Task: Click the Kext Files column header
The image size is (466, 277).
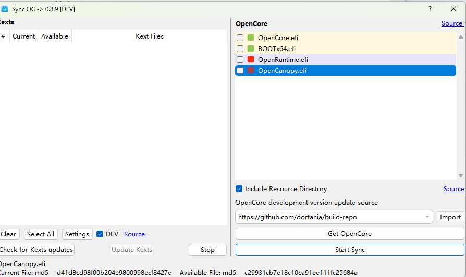Action: click(150, 36)
